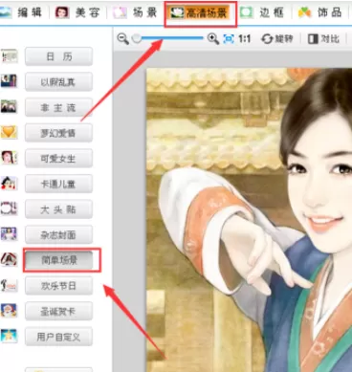Image resolution: width=352 pixels, height=372 pixels.
Task: Click the 场景 tab flower icon
Action: (120, 12)
